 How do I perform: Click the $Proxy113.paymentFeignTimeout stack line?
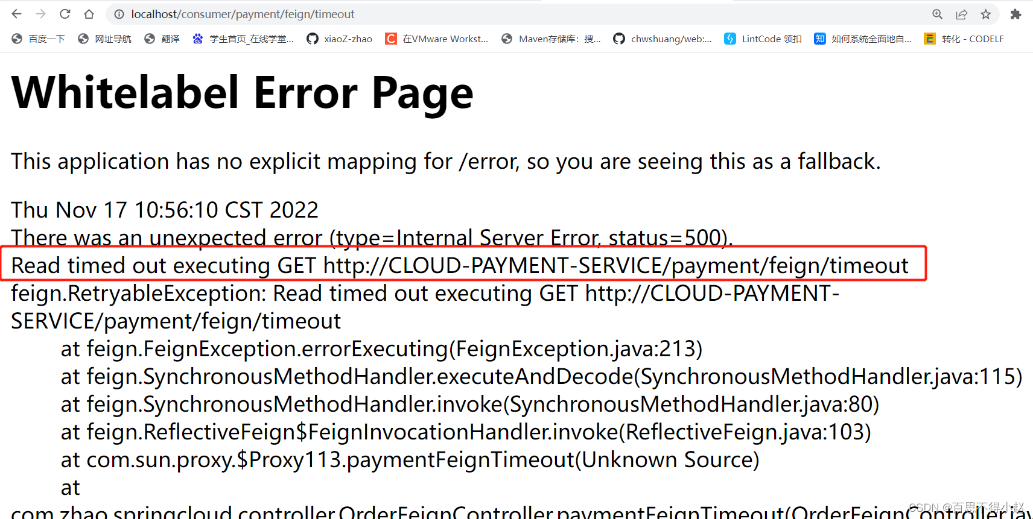pos(410,460)
